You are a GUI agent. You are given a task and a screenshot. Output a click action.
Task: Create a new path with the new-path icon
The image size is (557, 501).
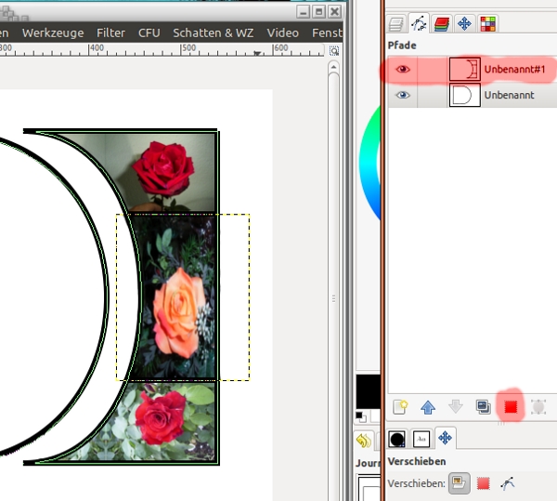pyautogui.click(x=400, y=407)
